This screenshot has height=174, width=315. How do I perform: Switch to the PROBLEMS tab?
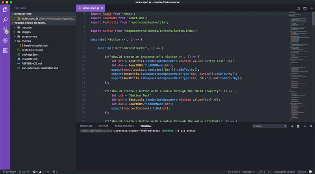pos(86,126)
